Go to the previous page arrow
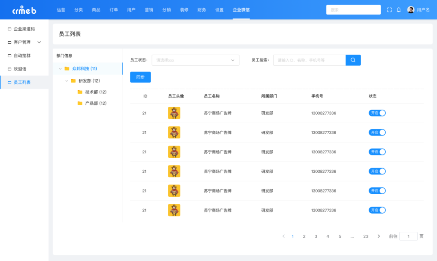 click(x=283, y=236)
